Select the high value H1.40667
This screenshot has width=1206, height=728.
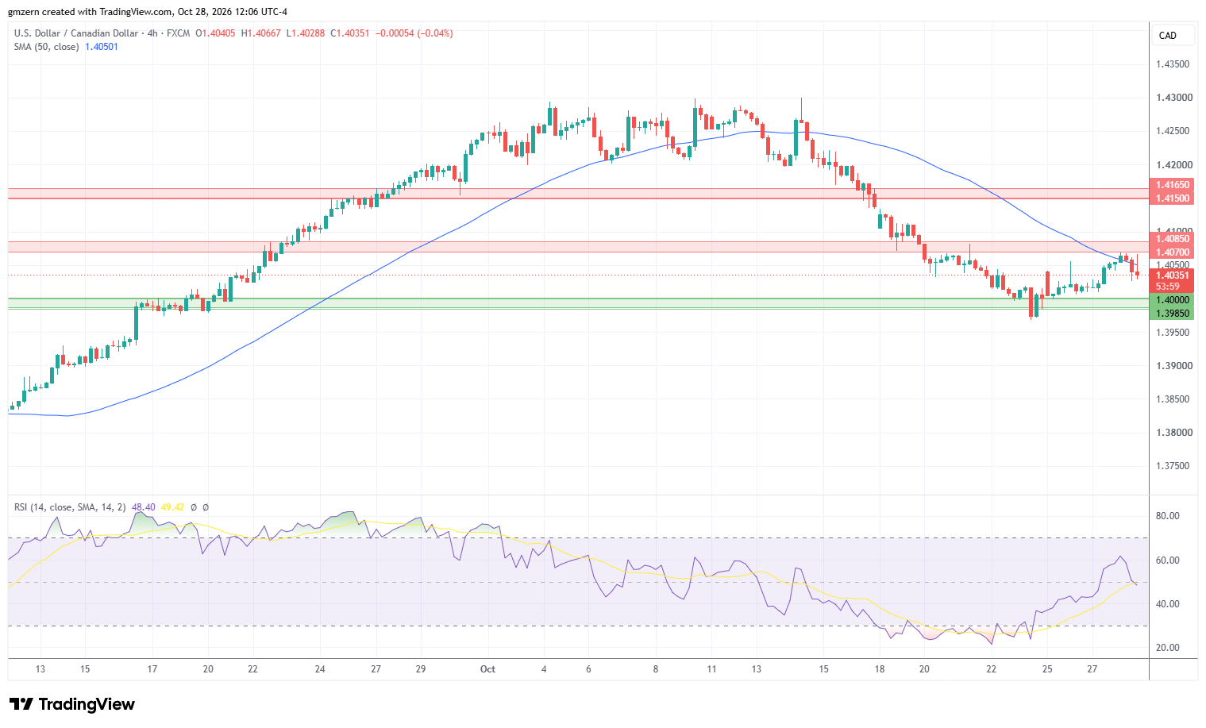[260, 33]
